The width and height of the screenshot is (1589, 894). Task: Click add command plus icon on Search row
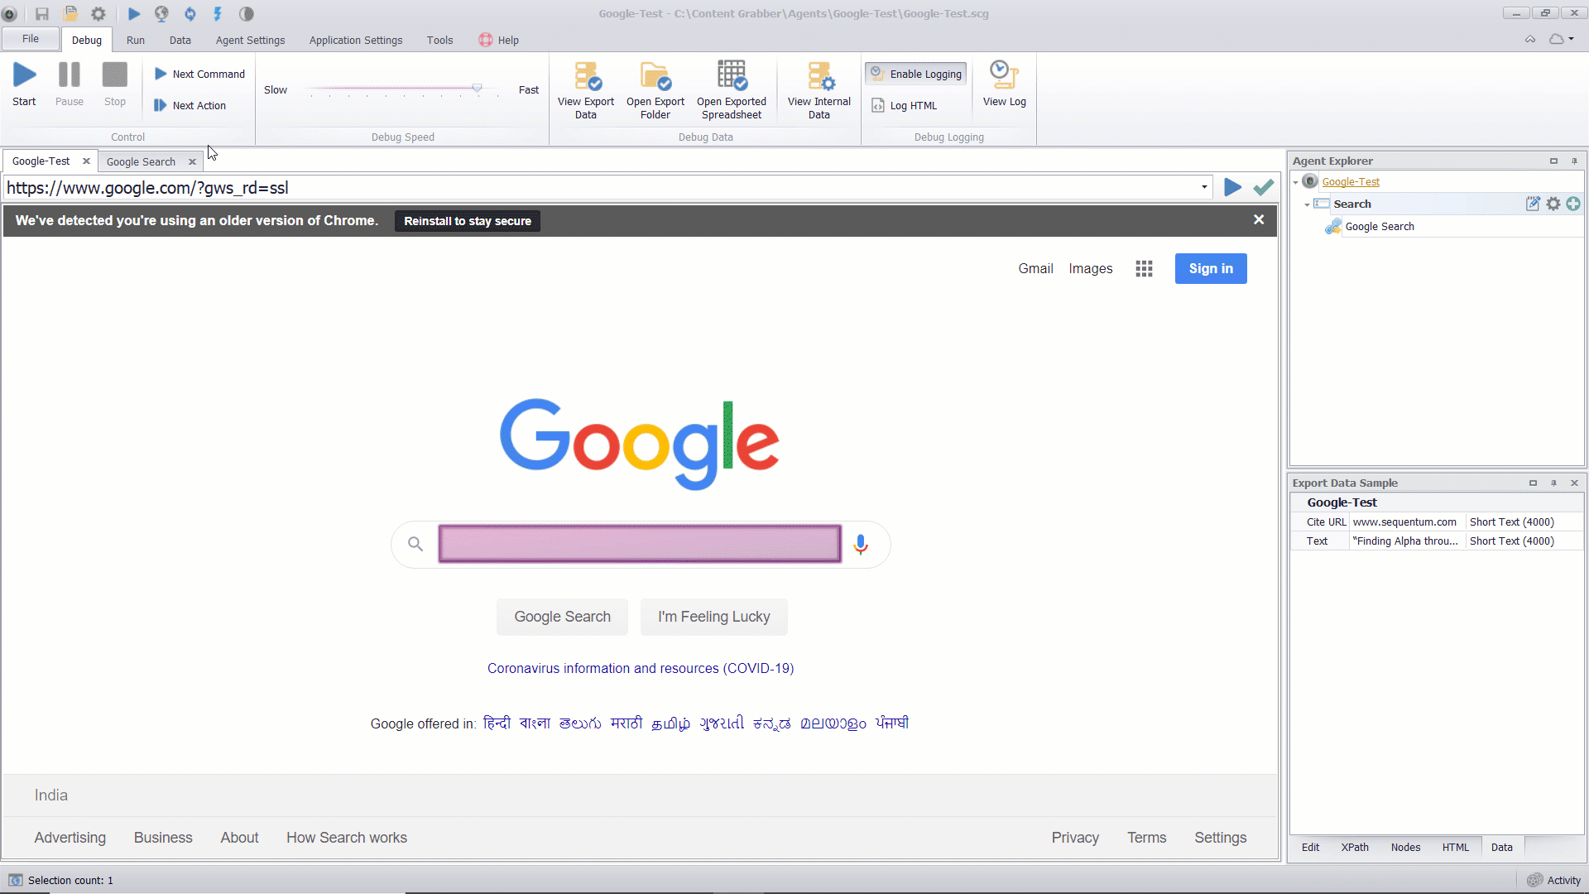pos(1573,204)
